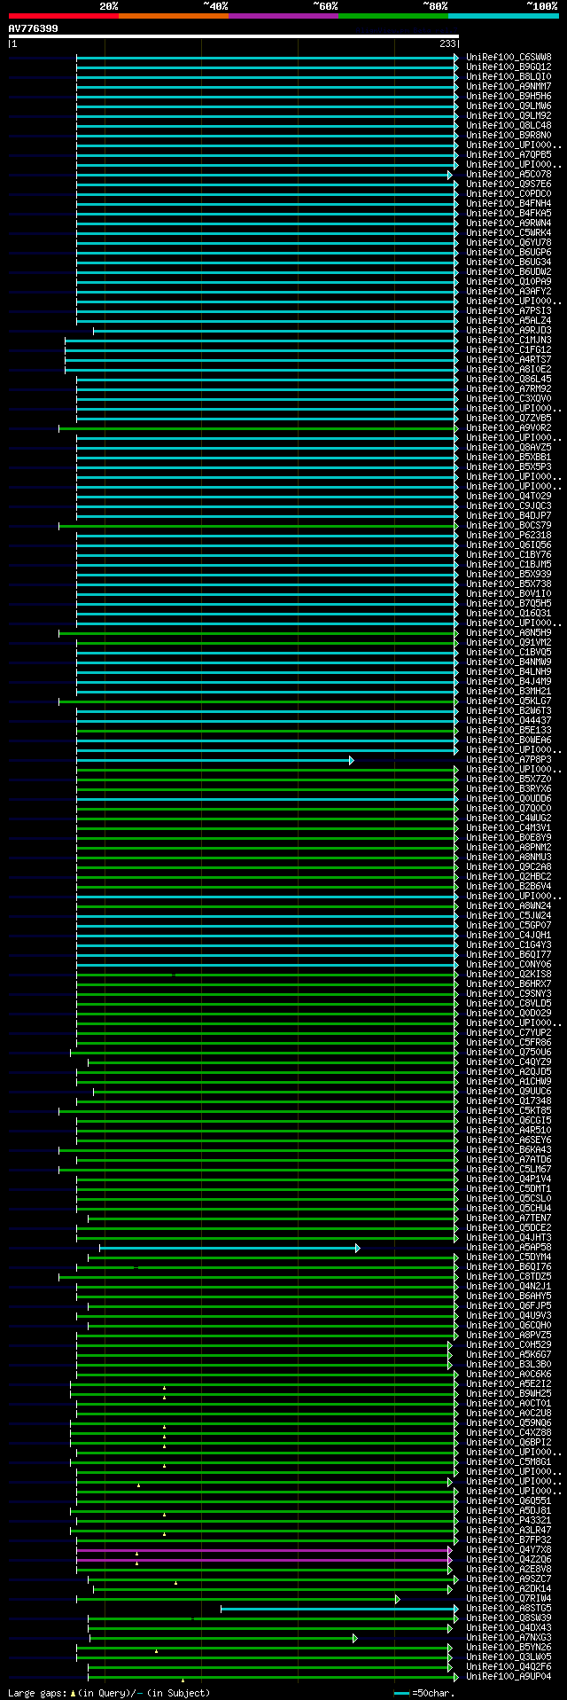The width and height of the screenshot is (567, 1700).
Task: Follow the UniRef100_A5C078 link
Action: point(509,175)
